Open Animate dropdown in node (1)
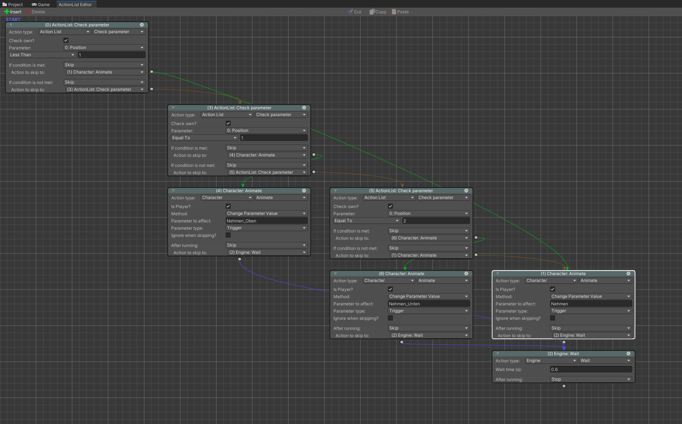682x424 pixels. tap(606, 281)
